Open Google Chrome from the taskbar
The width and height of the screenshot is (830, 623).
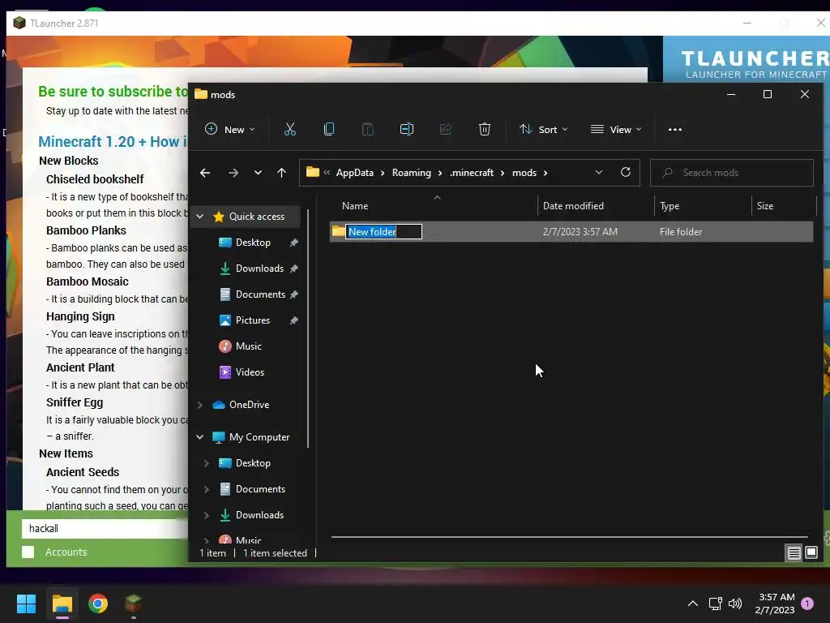pos(98,604)
